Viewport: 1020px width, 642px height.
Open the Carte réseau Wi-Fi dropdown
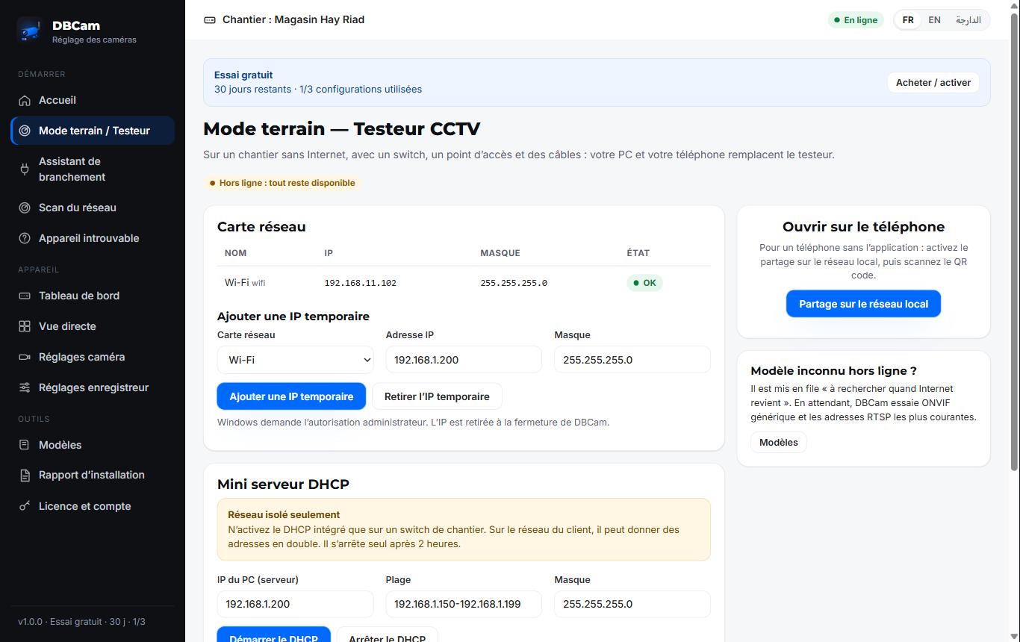(x=296, y=360)
